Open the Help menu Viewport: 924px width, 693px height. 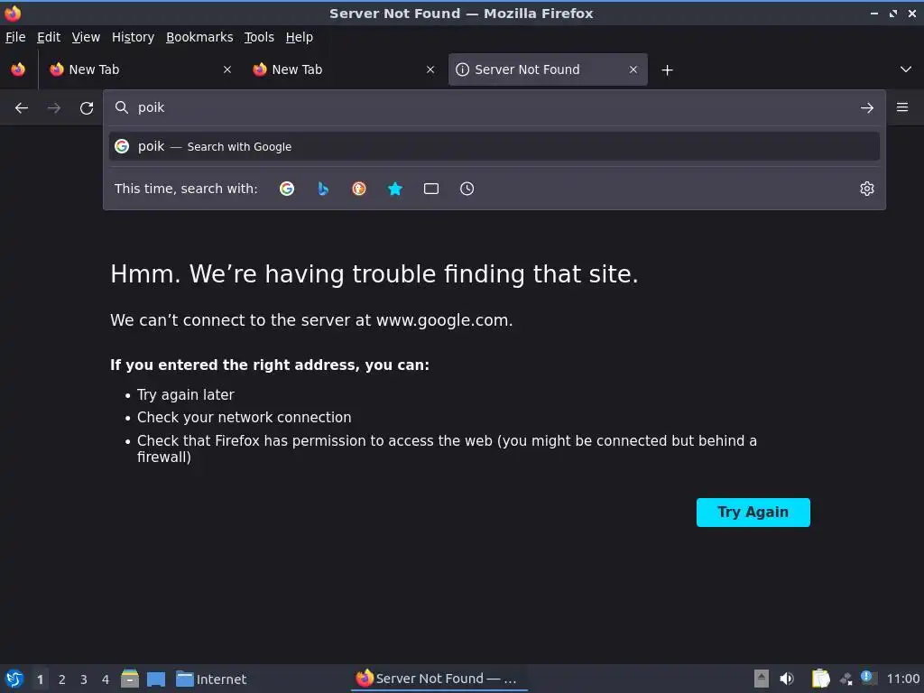300,37
